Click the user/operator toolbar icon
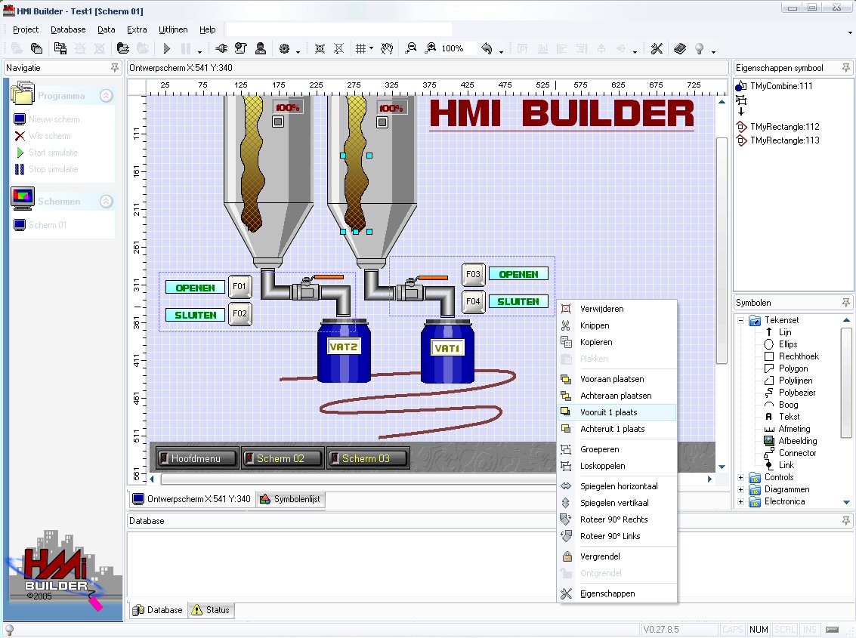856x638 pixels. 261,48
